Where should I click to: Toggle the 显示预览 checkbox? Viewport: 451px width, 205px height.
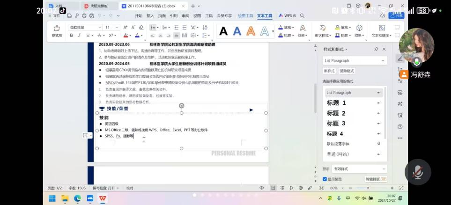tap(325, 179)
